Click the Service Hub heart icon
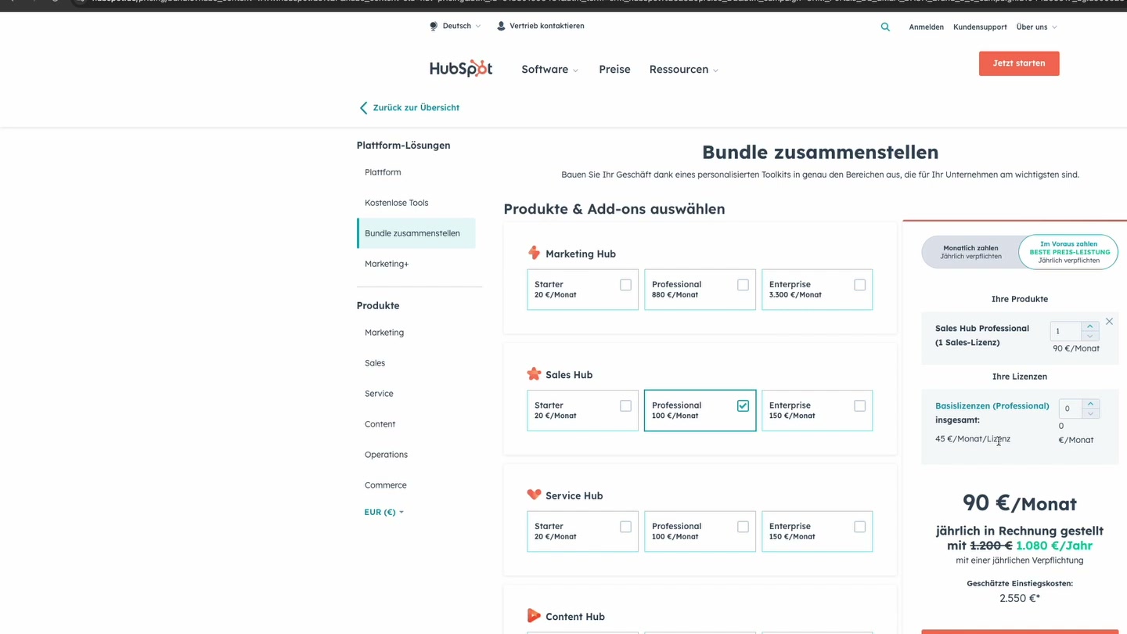 535,495
